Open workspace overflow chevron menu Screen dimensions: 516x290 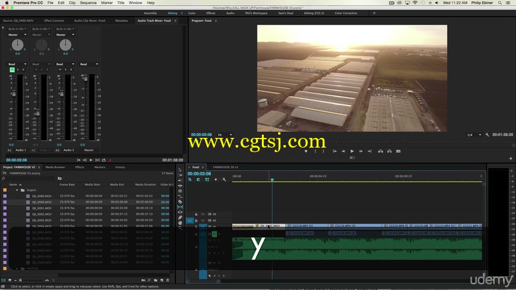click(374, 13)
